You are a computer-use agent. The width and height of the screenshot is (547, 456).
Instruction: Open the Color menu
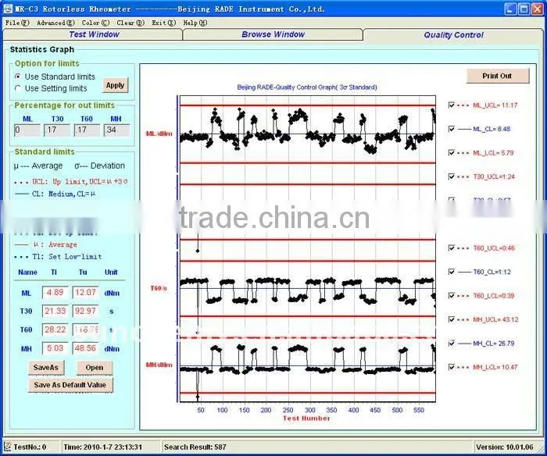pyautogui.click(x=95, y=23)
